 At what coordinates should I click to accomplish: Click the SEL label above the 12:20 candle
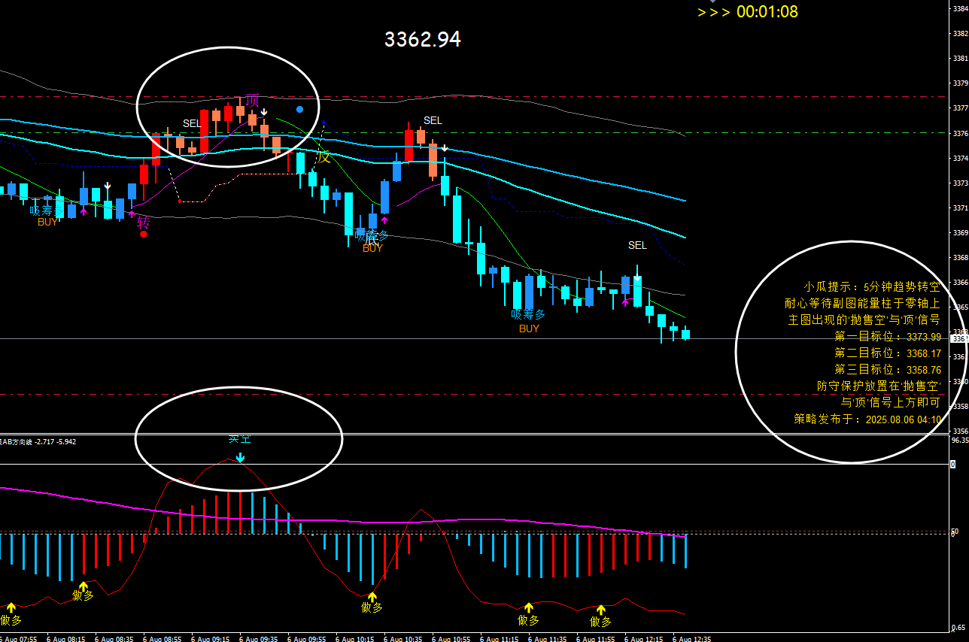pyautogui.click(x=637, y=245)
